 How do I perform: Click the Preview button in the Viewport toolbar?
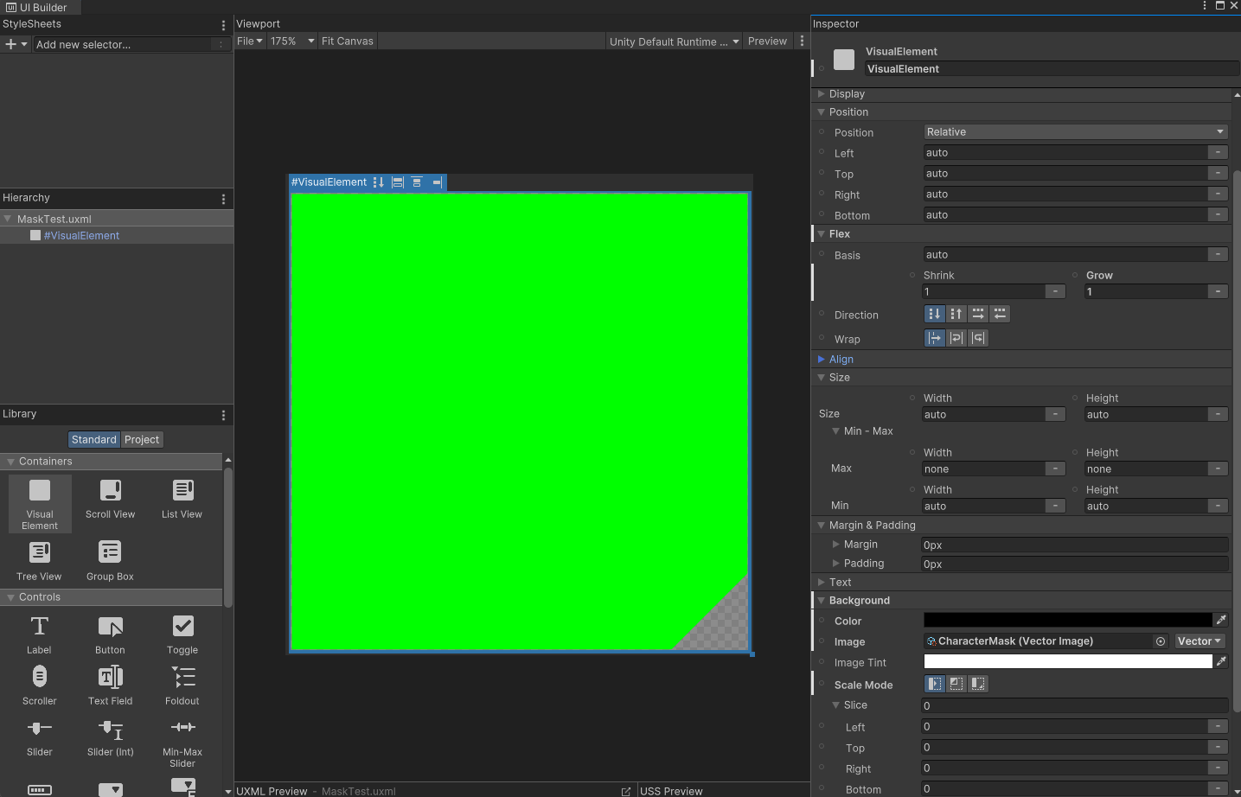767,41
